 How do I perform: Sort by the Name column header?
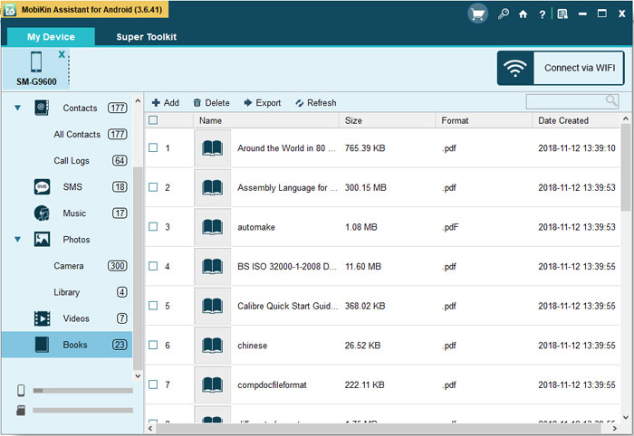(x=266, y=120)
